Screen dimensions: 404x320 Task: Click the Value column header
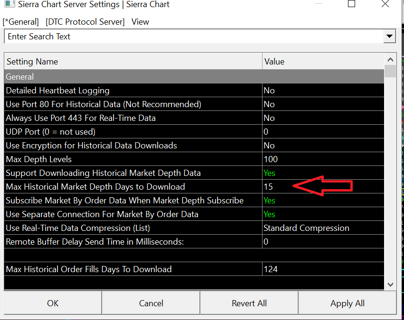[323, 62]
